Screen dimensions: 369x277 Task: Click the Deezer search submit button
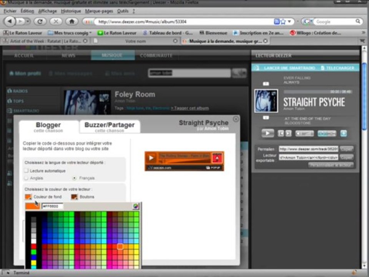pos(239,73)
